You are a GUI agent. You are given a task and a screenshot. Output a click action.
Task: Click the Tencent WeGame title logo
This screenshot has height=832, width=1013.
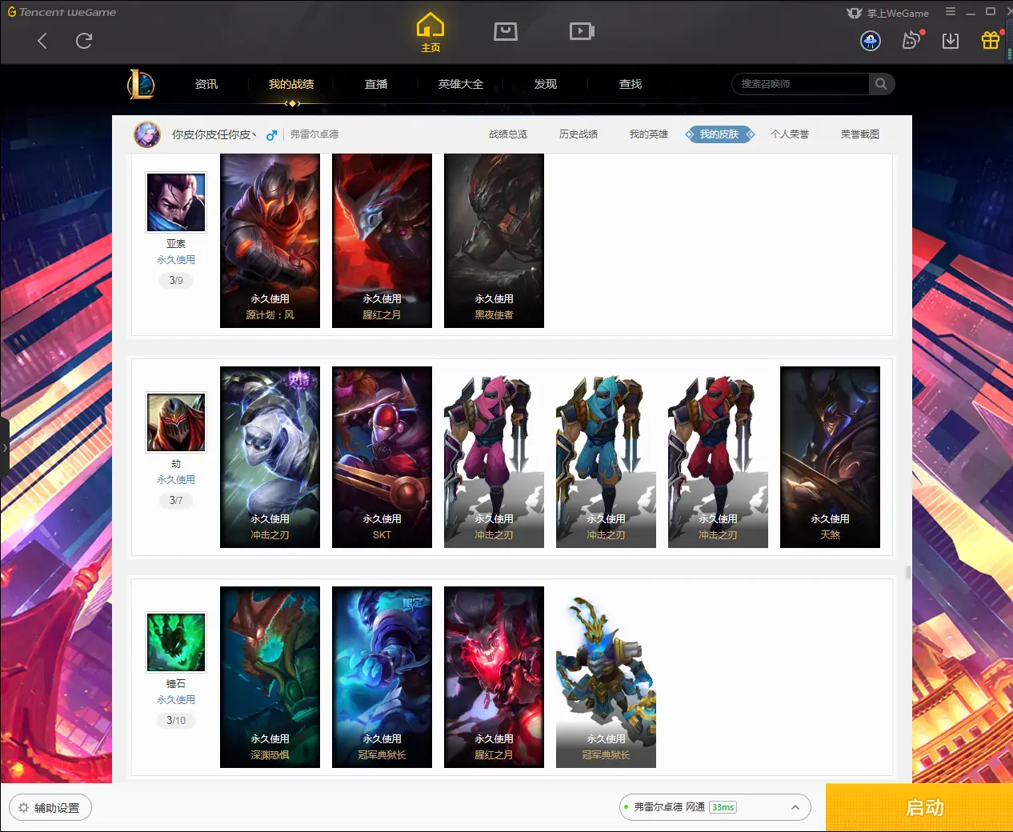62,12
